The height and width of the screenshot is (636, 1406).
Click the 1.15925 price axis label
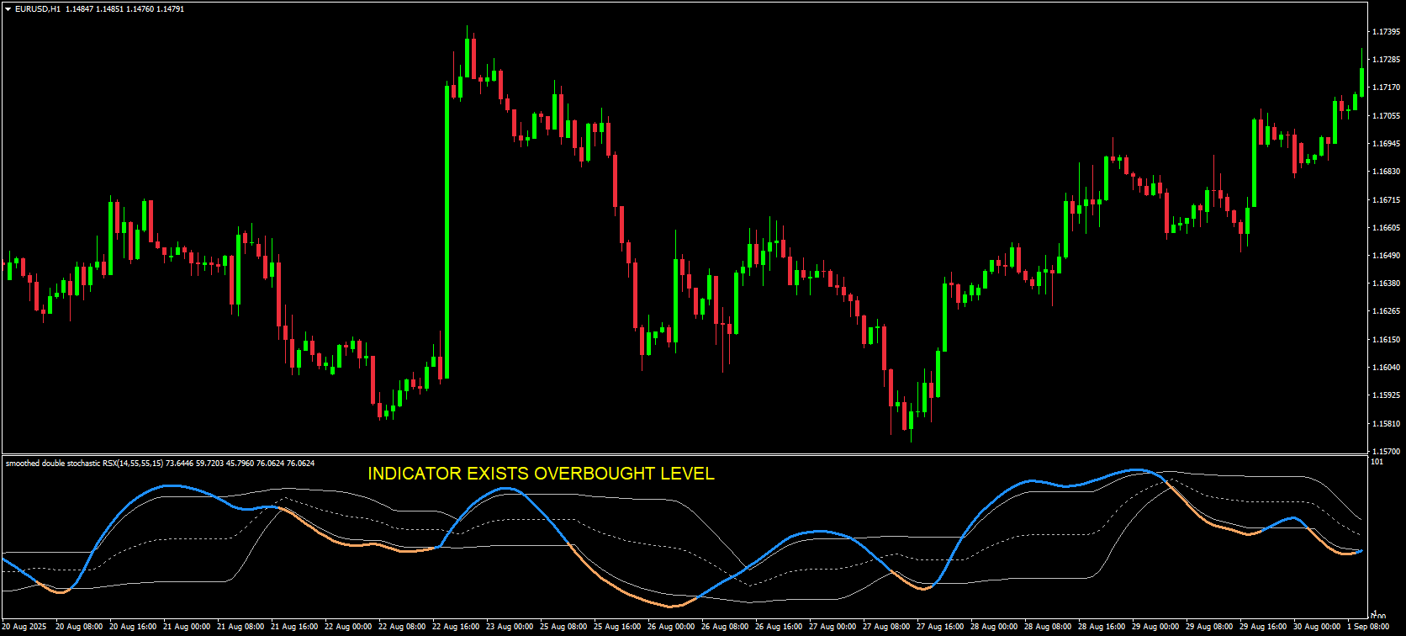pyautogui.click(x=1386, y=395)
